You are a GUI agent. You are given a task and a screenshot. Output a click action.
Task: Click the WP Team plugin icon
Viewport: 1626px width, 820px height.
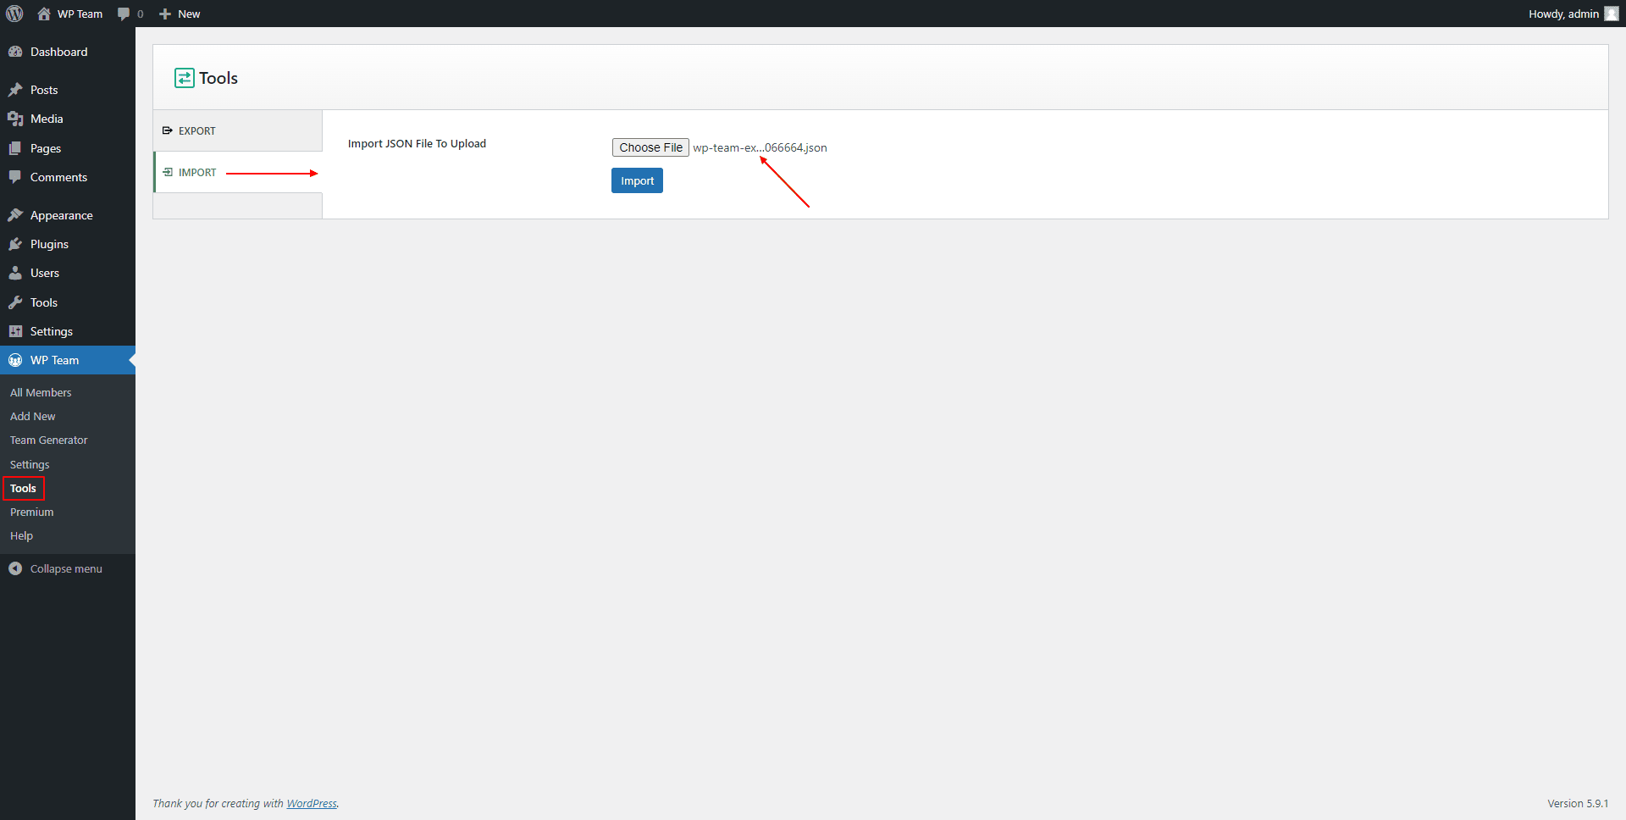(x=15, y=360)
